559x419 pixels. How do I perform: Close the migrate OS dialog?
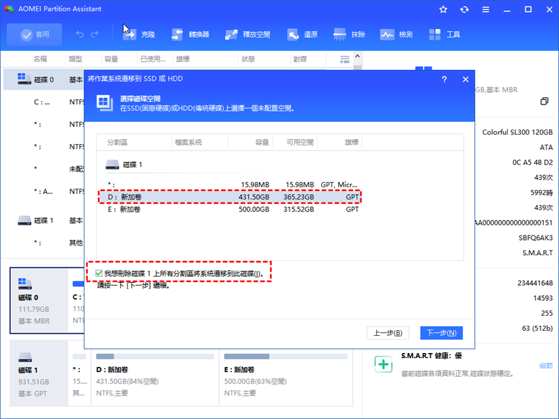[465, 79]
